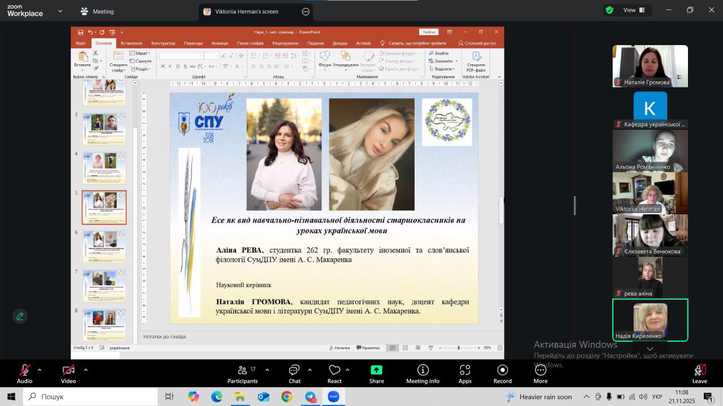This screenshot has height=406, width=723.
Task: Open Google Chrome from the taskbar
Action: pyautogui.click(x=286, y=397)
